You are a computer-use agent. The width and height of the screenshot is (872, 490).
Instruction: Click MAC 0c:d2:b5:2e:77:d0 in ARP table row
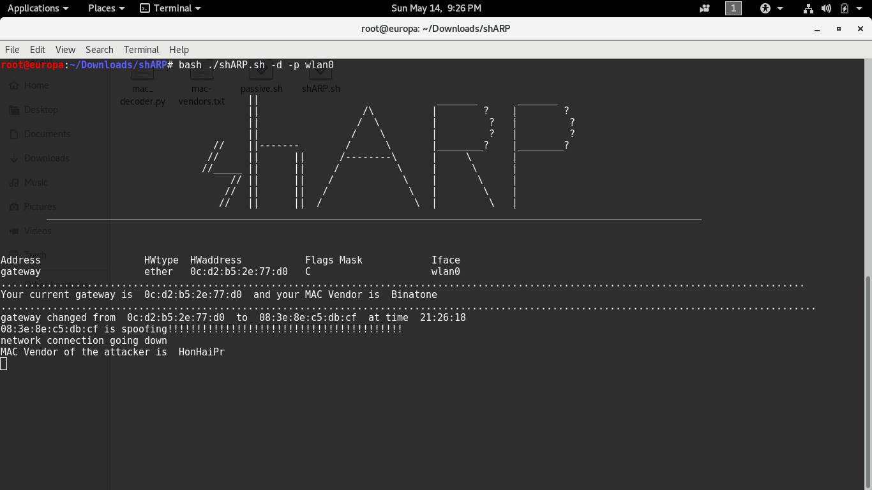pos(239,272)
